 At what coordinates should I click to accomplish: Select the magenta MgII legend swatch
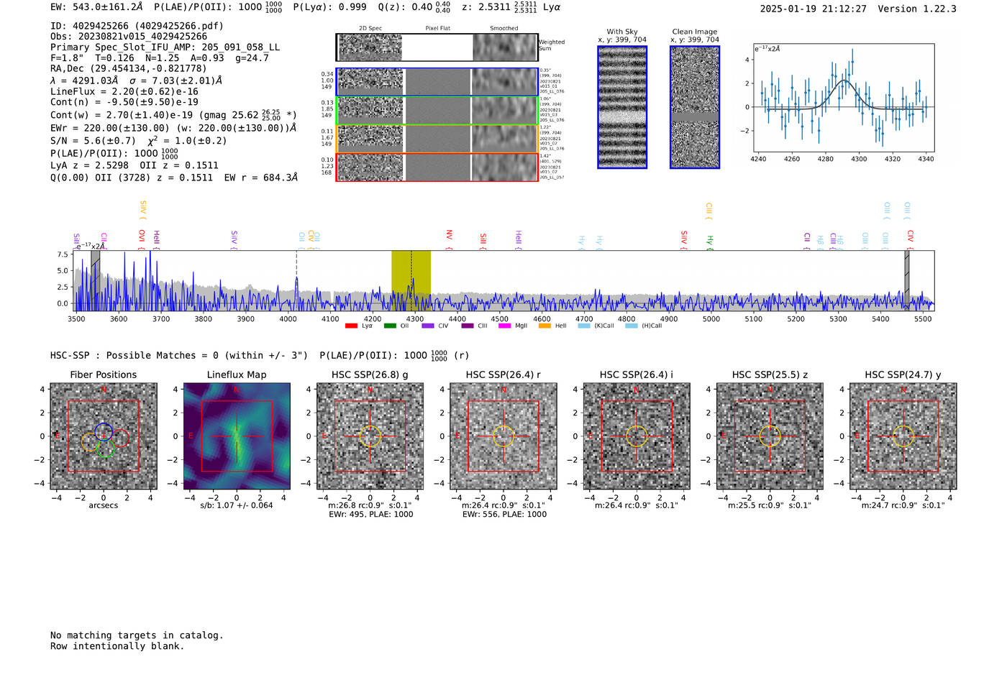click(504, 326)
